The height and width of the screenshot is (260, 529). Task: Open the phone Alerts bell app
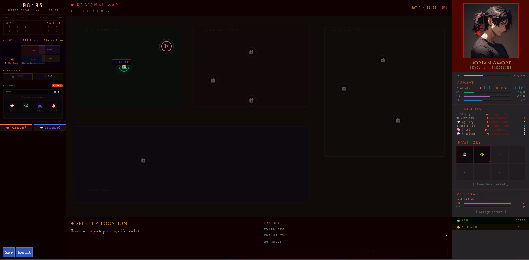click(54, 106)
